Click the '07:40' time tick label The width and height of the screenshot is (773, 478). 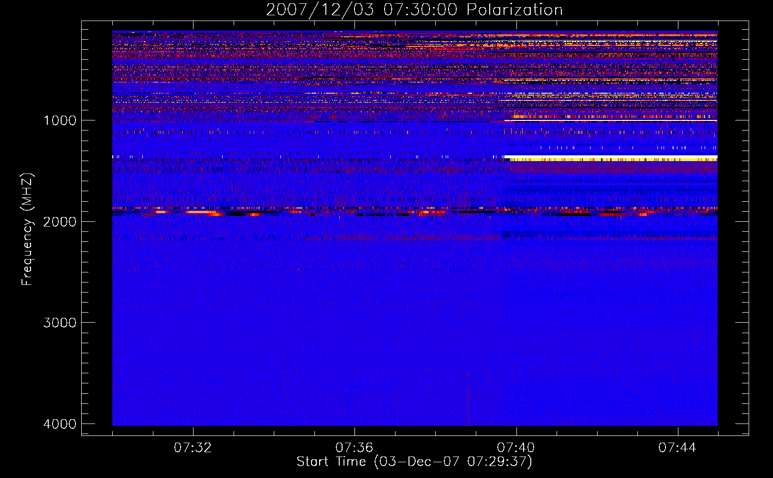tap(516, 448)
